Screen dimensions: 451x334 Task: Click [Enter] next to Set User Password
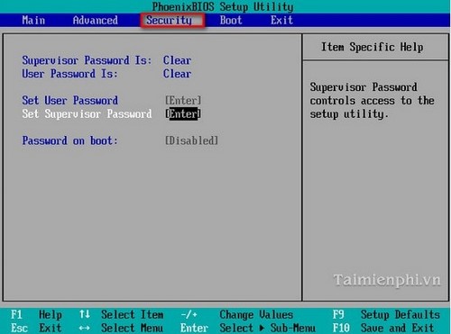click(183, 100)
